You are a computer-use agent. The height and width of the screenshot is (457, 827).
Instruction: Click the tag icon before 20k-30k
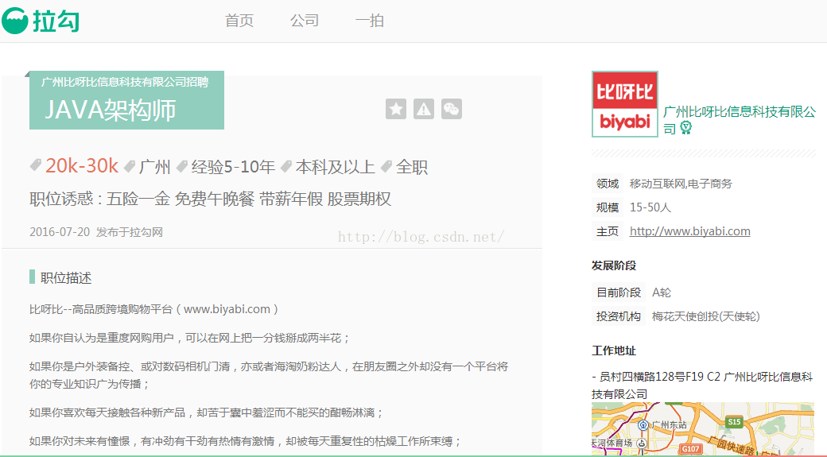[x=35, y=165]
